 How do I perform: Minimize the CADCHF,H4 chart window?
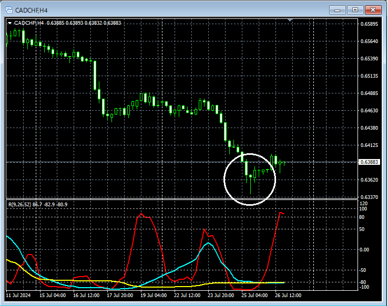(x=338, y=10)
